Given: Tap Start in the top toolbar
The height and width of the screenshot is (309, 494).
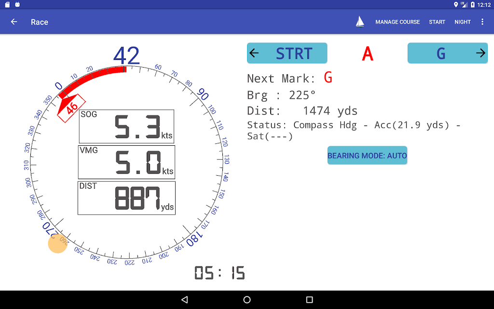Looking at the screenshot, I should [x=437, y=22].
